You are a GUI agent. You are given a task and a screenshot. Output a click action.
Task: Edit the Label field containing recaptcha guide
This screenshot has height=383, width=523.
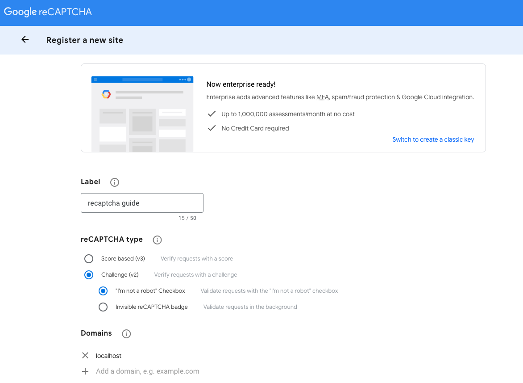142,203
